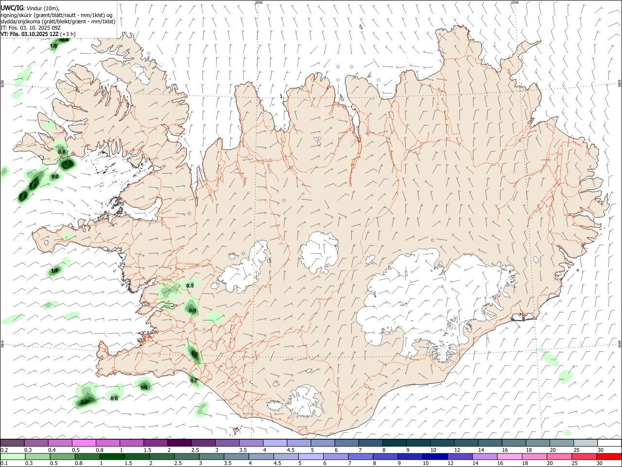
Task: Pick the upper-row white swatch after 30
Action: click(x=609, y=443)
